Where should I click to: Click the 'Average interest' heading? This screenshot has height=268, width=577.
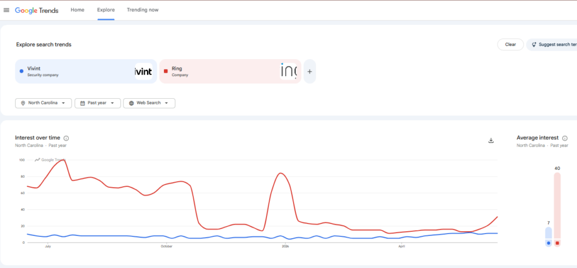coord(538,138)
